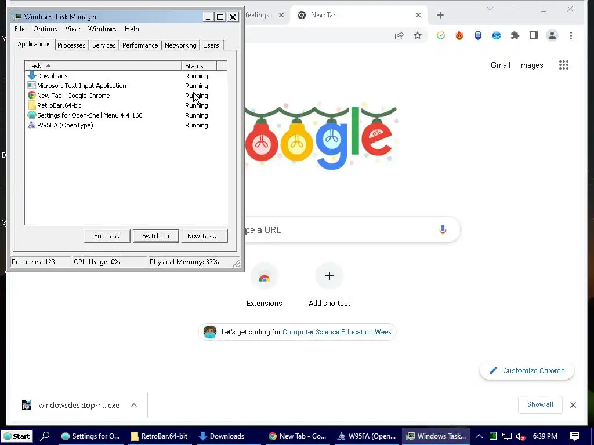Viewport: 594px width, 445px height.
Task: Open Chrome's three-dot menu
Action: point(571,35)
